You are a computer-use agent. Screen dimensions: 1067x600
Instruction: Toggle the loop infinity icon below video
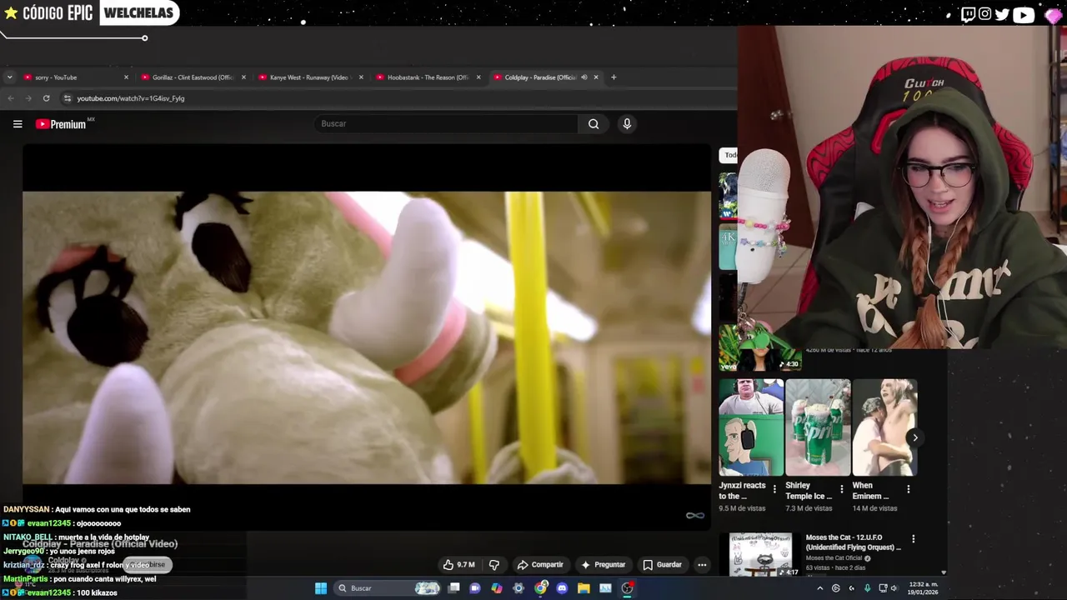point(694,515)
